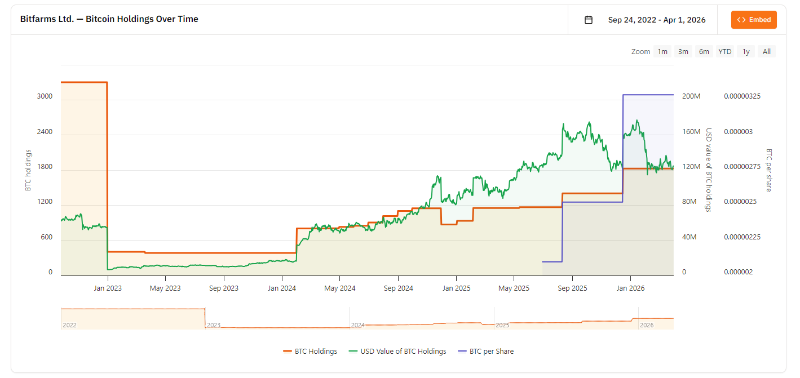
Task: Click the 2023 section in range navigator
Action: [x=276, y=319]
